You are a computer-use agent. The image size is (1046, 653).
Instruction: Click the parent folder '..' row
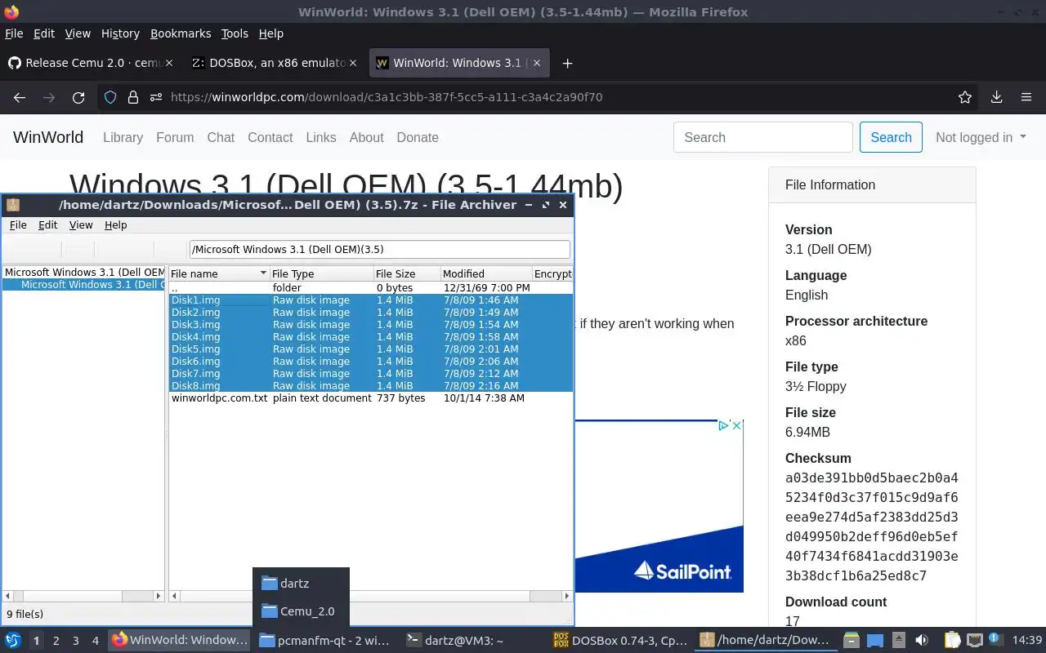point(371,288)
